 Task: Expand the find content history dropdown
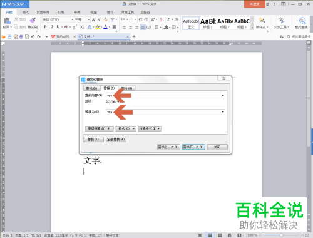click(x=223, y=95)
